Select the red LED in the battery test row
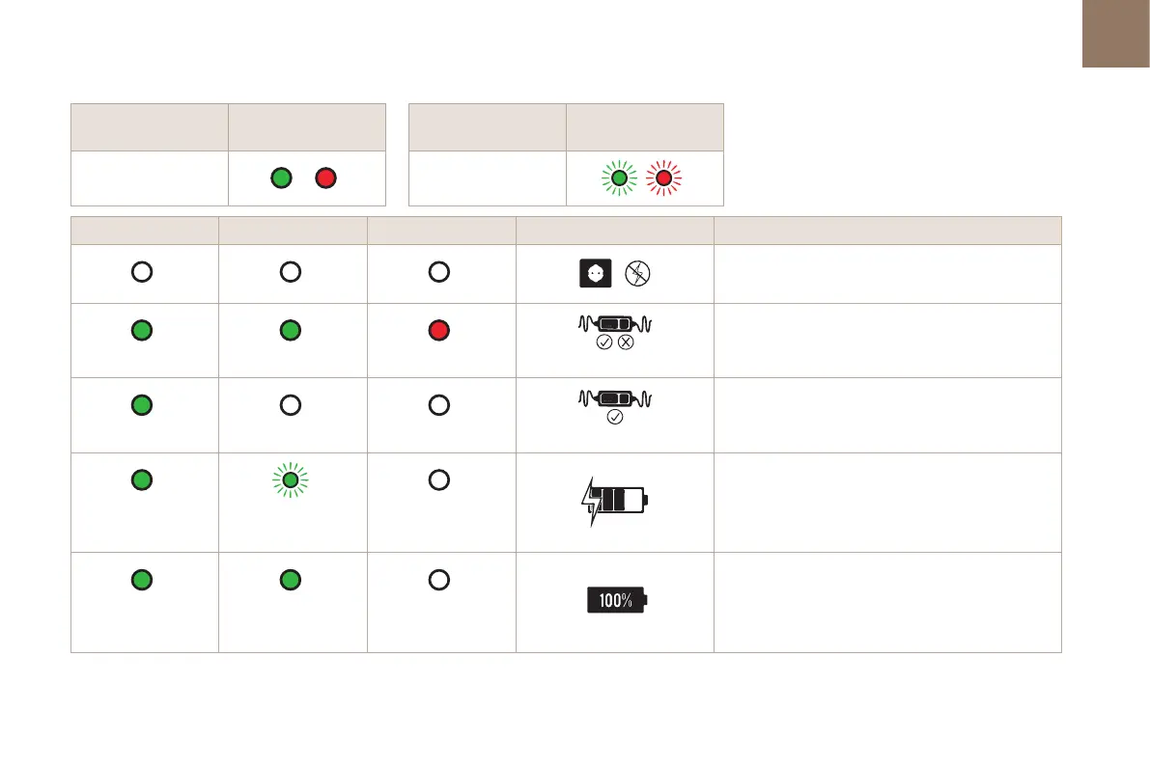 438,331
